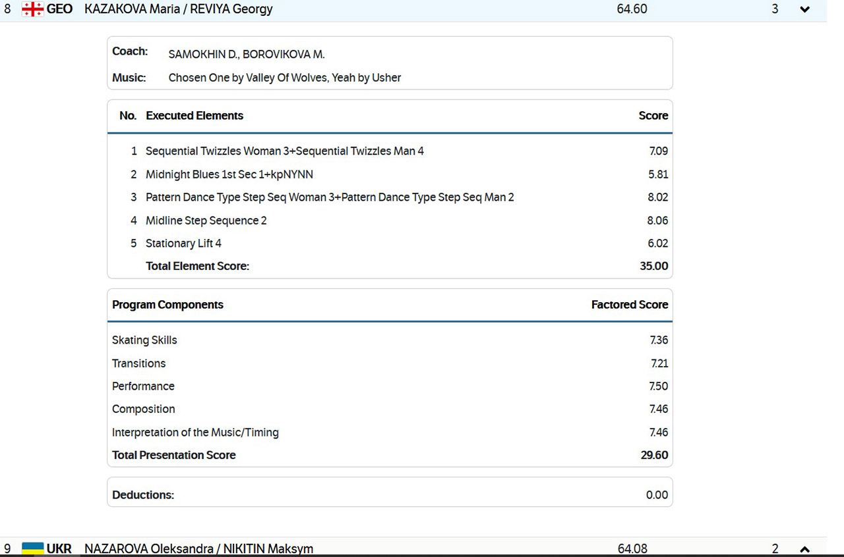Viewport: 844px width, 557px height.
Task: Click the Pattern Dance Type Step Seq row
Action: click(330, 198)
